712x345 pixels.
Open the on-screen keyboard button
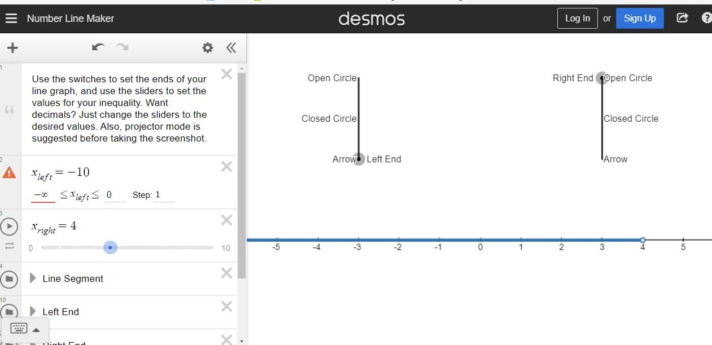(19, 329)
